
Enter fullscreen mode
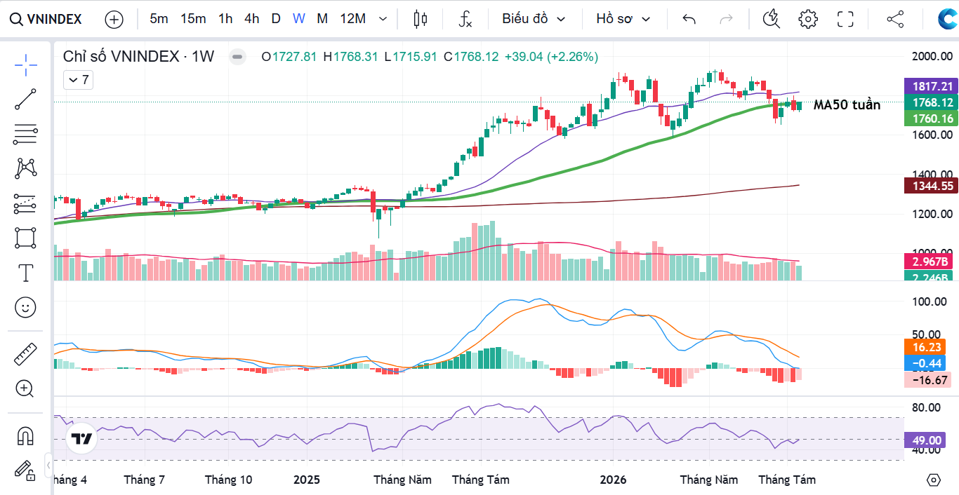(845, 19)
